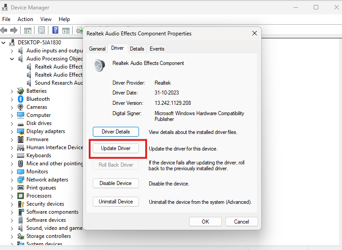Switch to the General tab
The width and height of the screenshot is (342, 250).
(97, 49)
